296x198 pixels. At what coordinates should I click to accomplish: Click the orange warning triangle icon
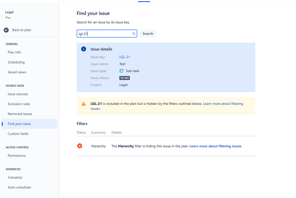pyautogui.click(x=83, y=104)
